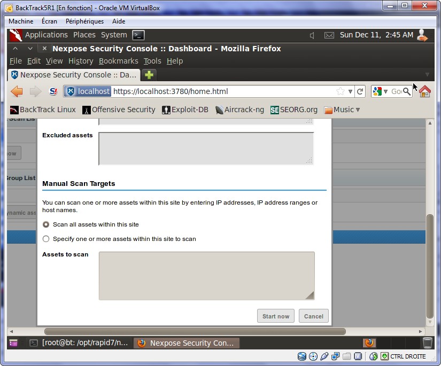The height and width of the screenshot is (366, 441).
Task: Open the list all tabs arrow
Action: pos(427,74)
